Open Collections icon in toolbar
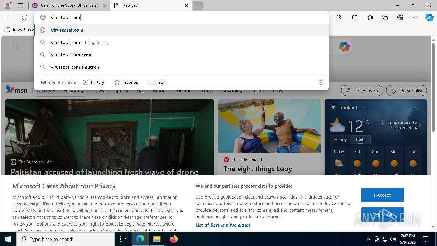The height and width of the screenshot is (246, 437). (385, 17)
